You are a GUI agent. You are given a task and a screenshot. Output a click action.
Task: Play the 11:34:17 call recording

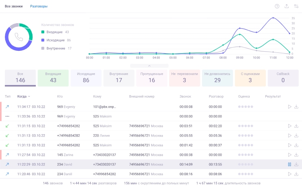[289, 107]
